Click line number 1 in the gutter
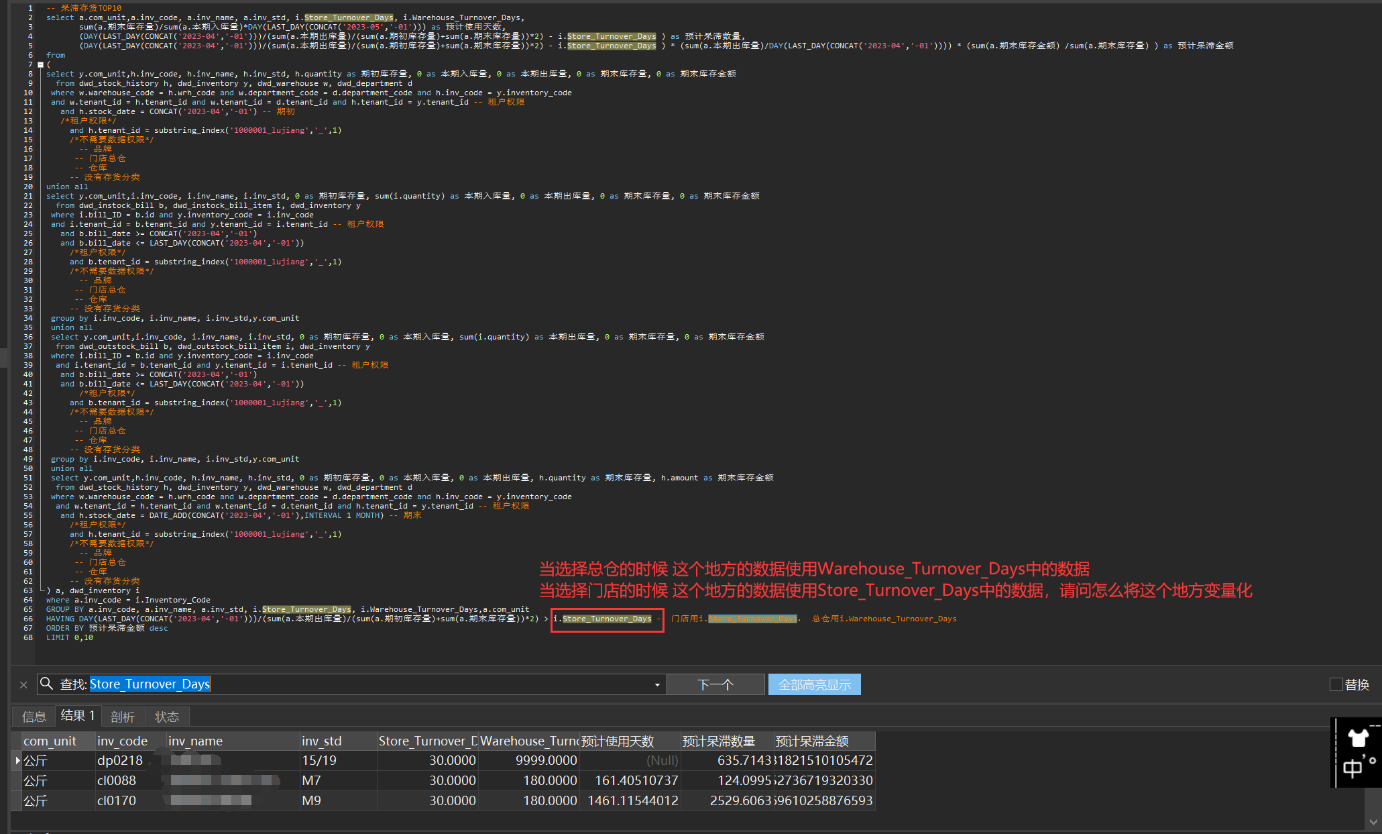This screenshot has height=834, width=1382. click(30, 8)
